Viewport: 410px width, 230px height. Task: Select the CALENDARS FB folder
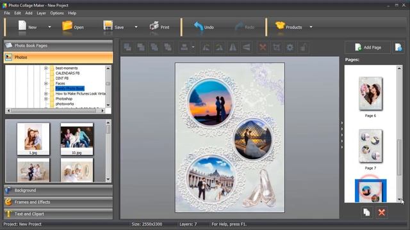[67, 73]
